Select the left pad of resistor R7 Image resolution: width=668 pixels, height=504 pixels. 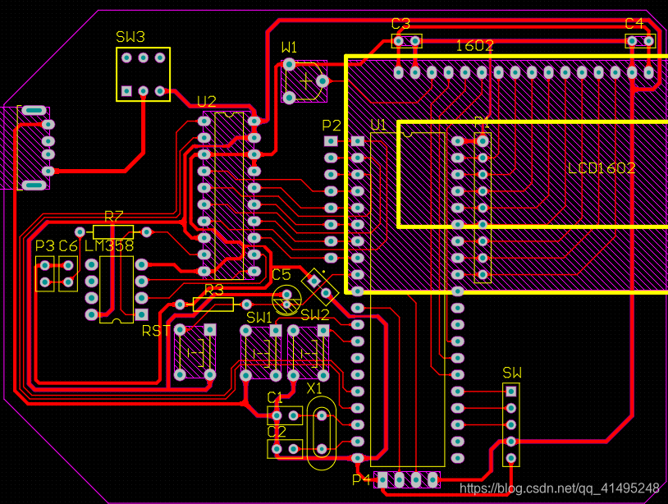pyautogui.click(x=80, y=231)
